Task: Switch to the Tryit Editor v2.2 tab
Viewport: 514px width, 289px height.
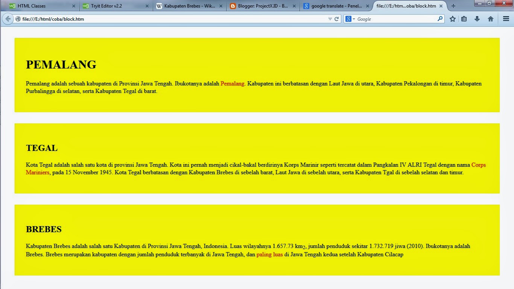Action: (x=116, y=6)
